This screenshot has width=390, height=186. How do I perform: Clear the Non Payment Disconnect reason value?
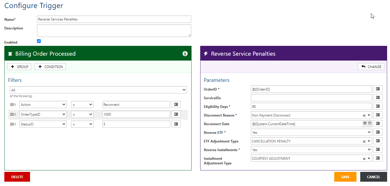coord(364,115)
